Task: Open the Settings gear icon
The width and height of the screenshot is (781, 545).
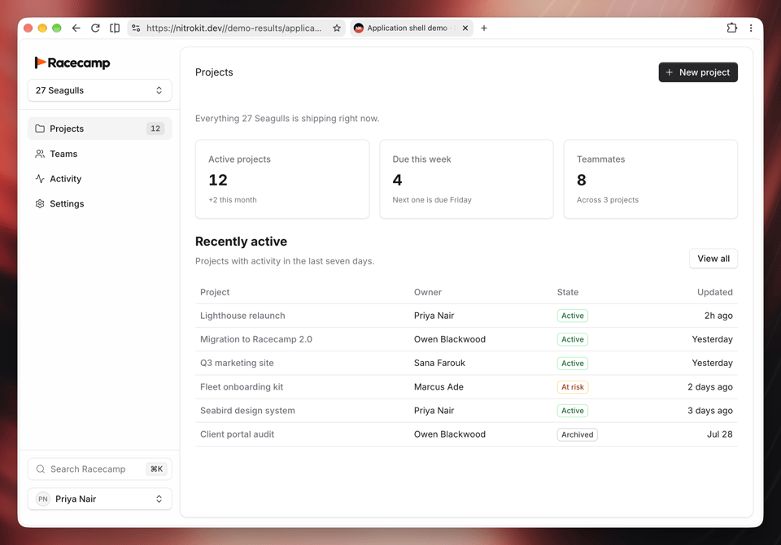Action: click(40, 203)
